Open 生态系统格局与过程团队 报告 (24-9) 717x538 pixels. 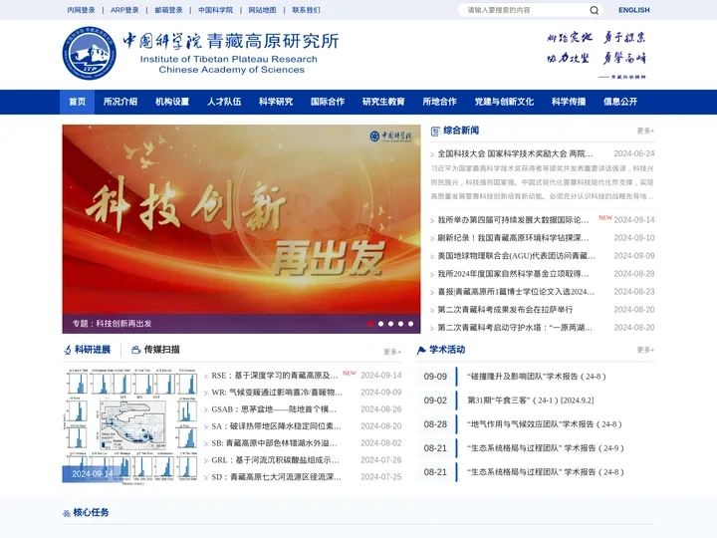point(546,448)
